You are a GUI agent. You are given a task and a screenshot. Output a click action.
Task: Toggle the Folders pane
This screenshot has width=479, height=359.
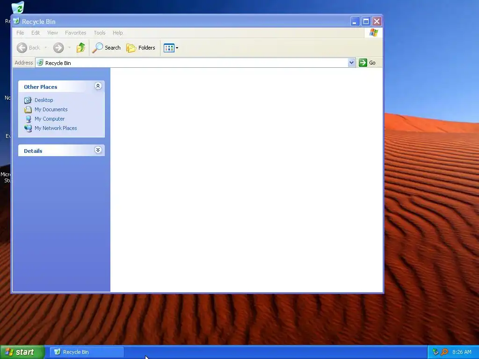point(141,48)
